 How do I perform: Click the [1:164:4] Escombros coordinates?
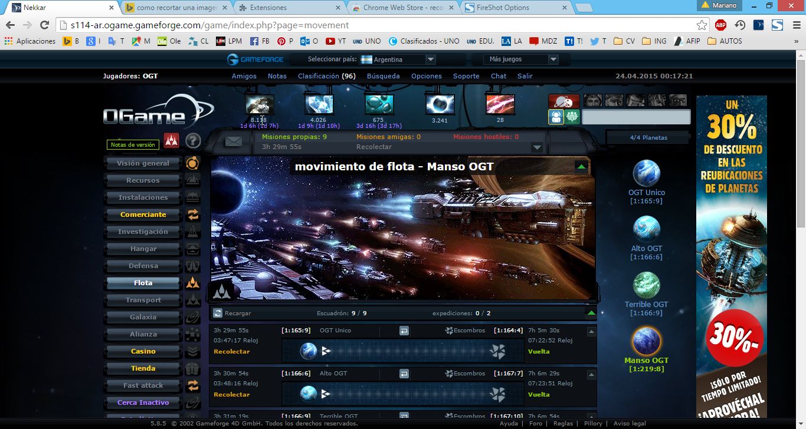point(508,331)
